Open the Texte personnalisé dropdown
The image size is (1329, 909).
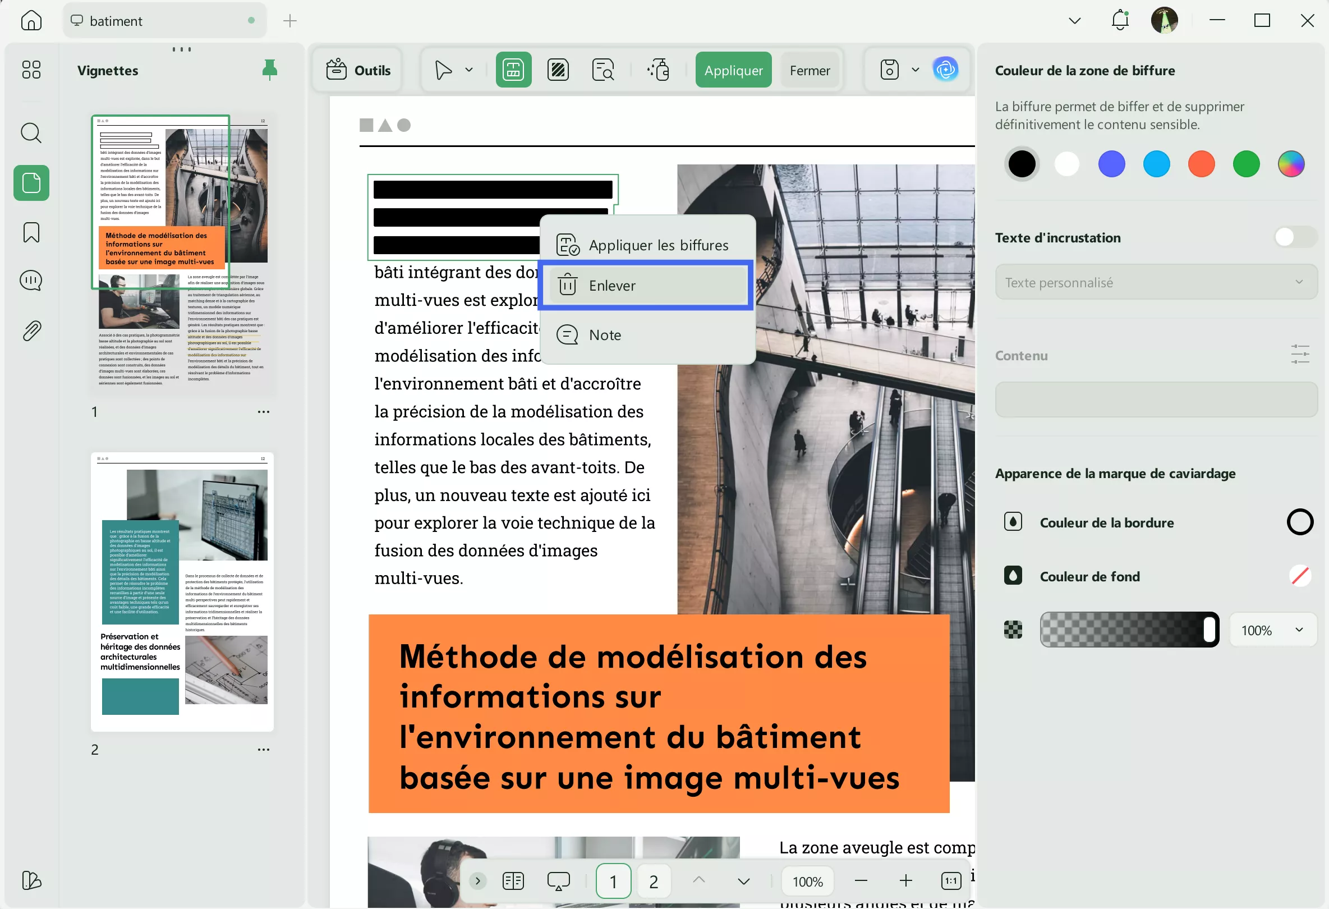(x=1300, y=282)
